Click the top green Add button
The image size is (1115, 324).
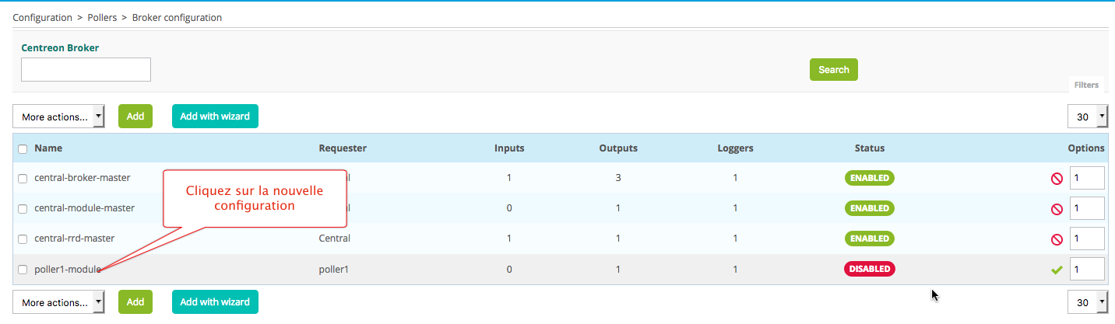135,117
